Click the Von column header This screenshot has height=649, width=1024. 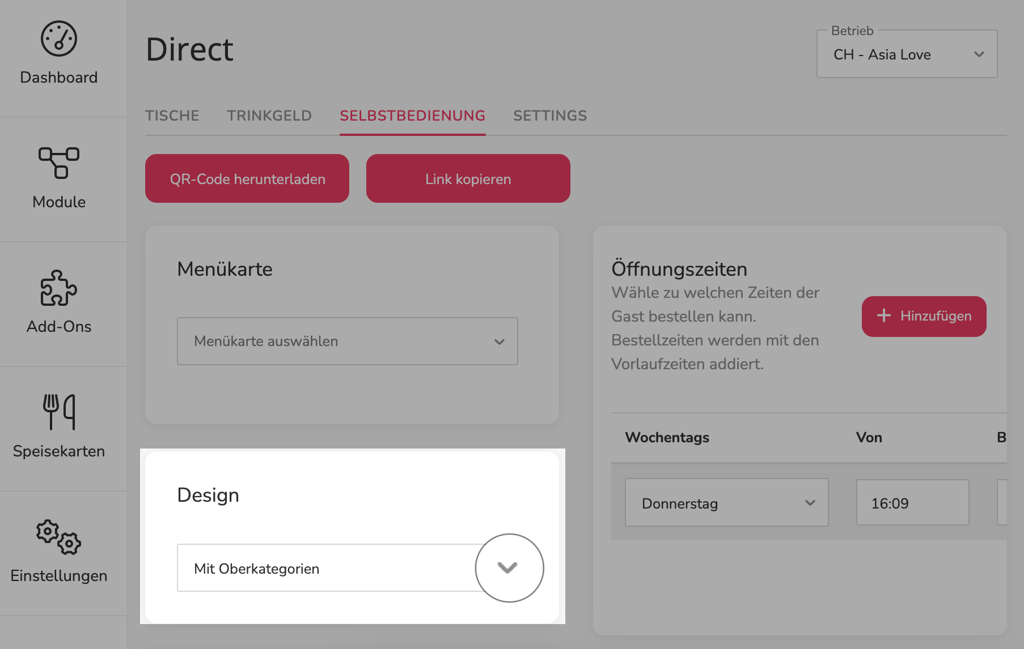(x=869, y=437)
